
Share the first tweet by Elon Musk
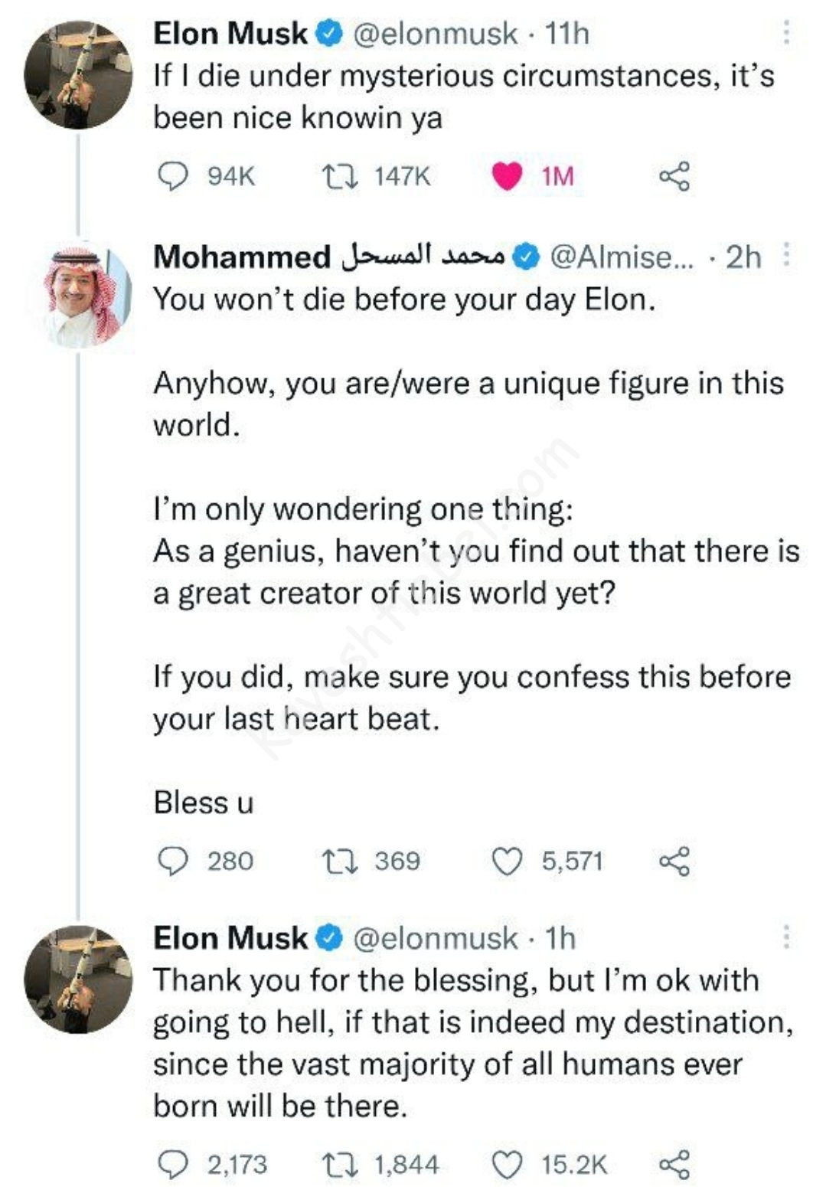pos(674,176)
